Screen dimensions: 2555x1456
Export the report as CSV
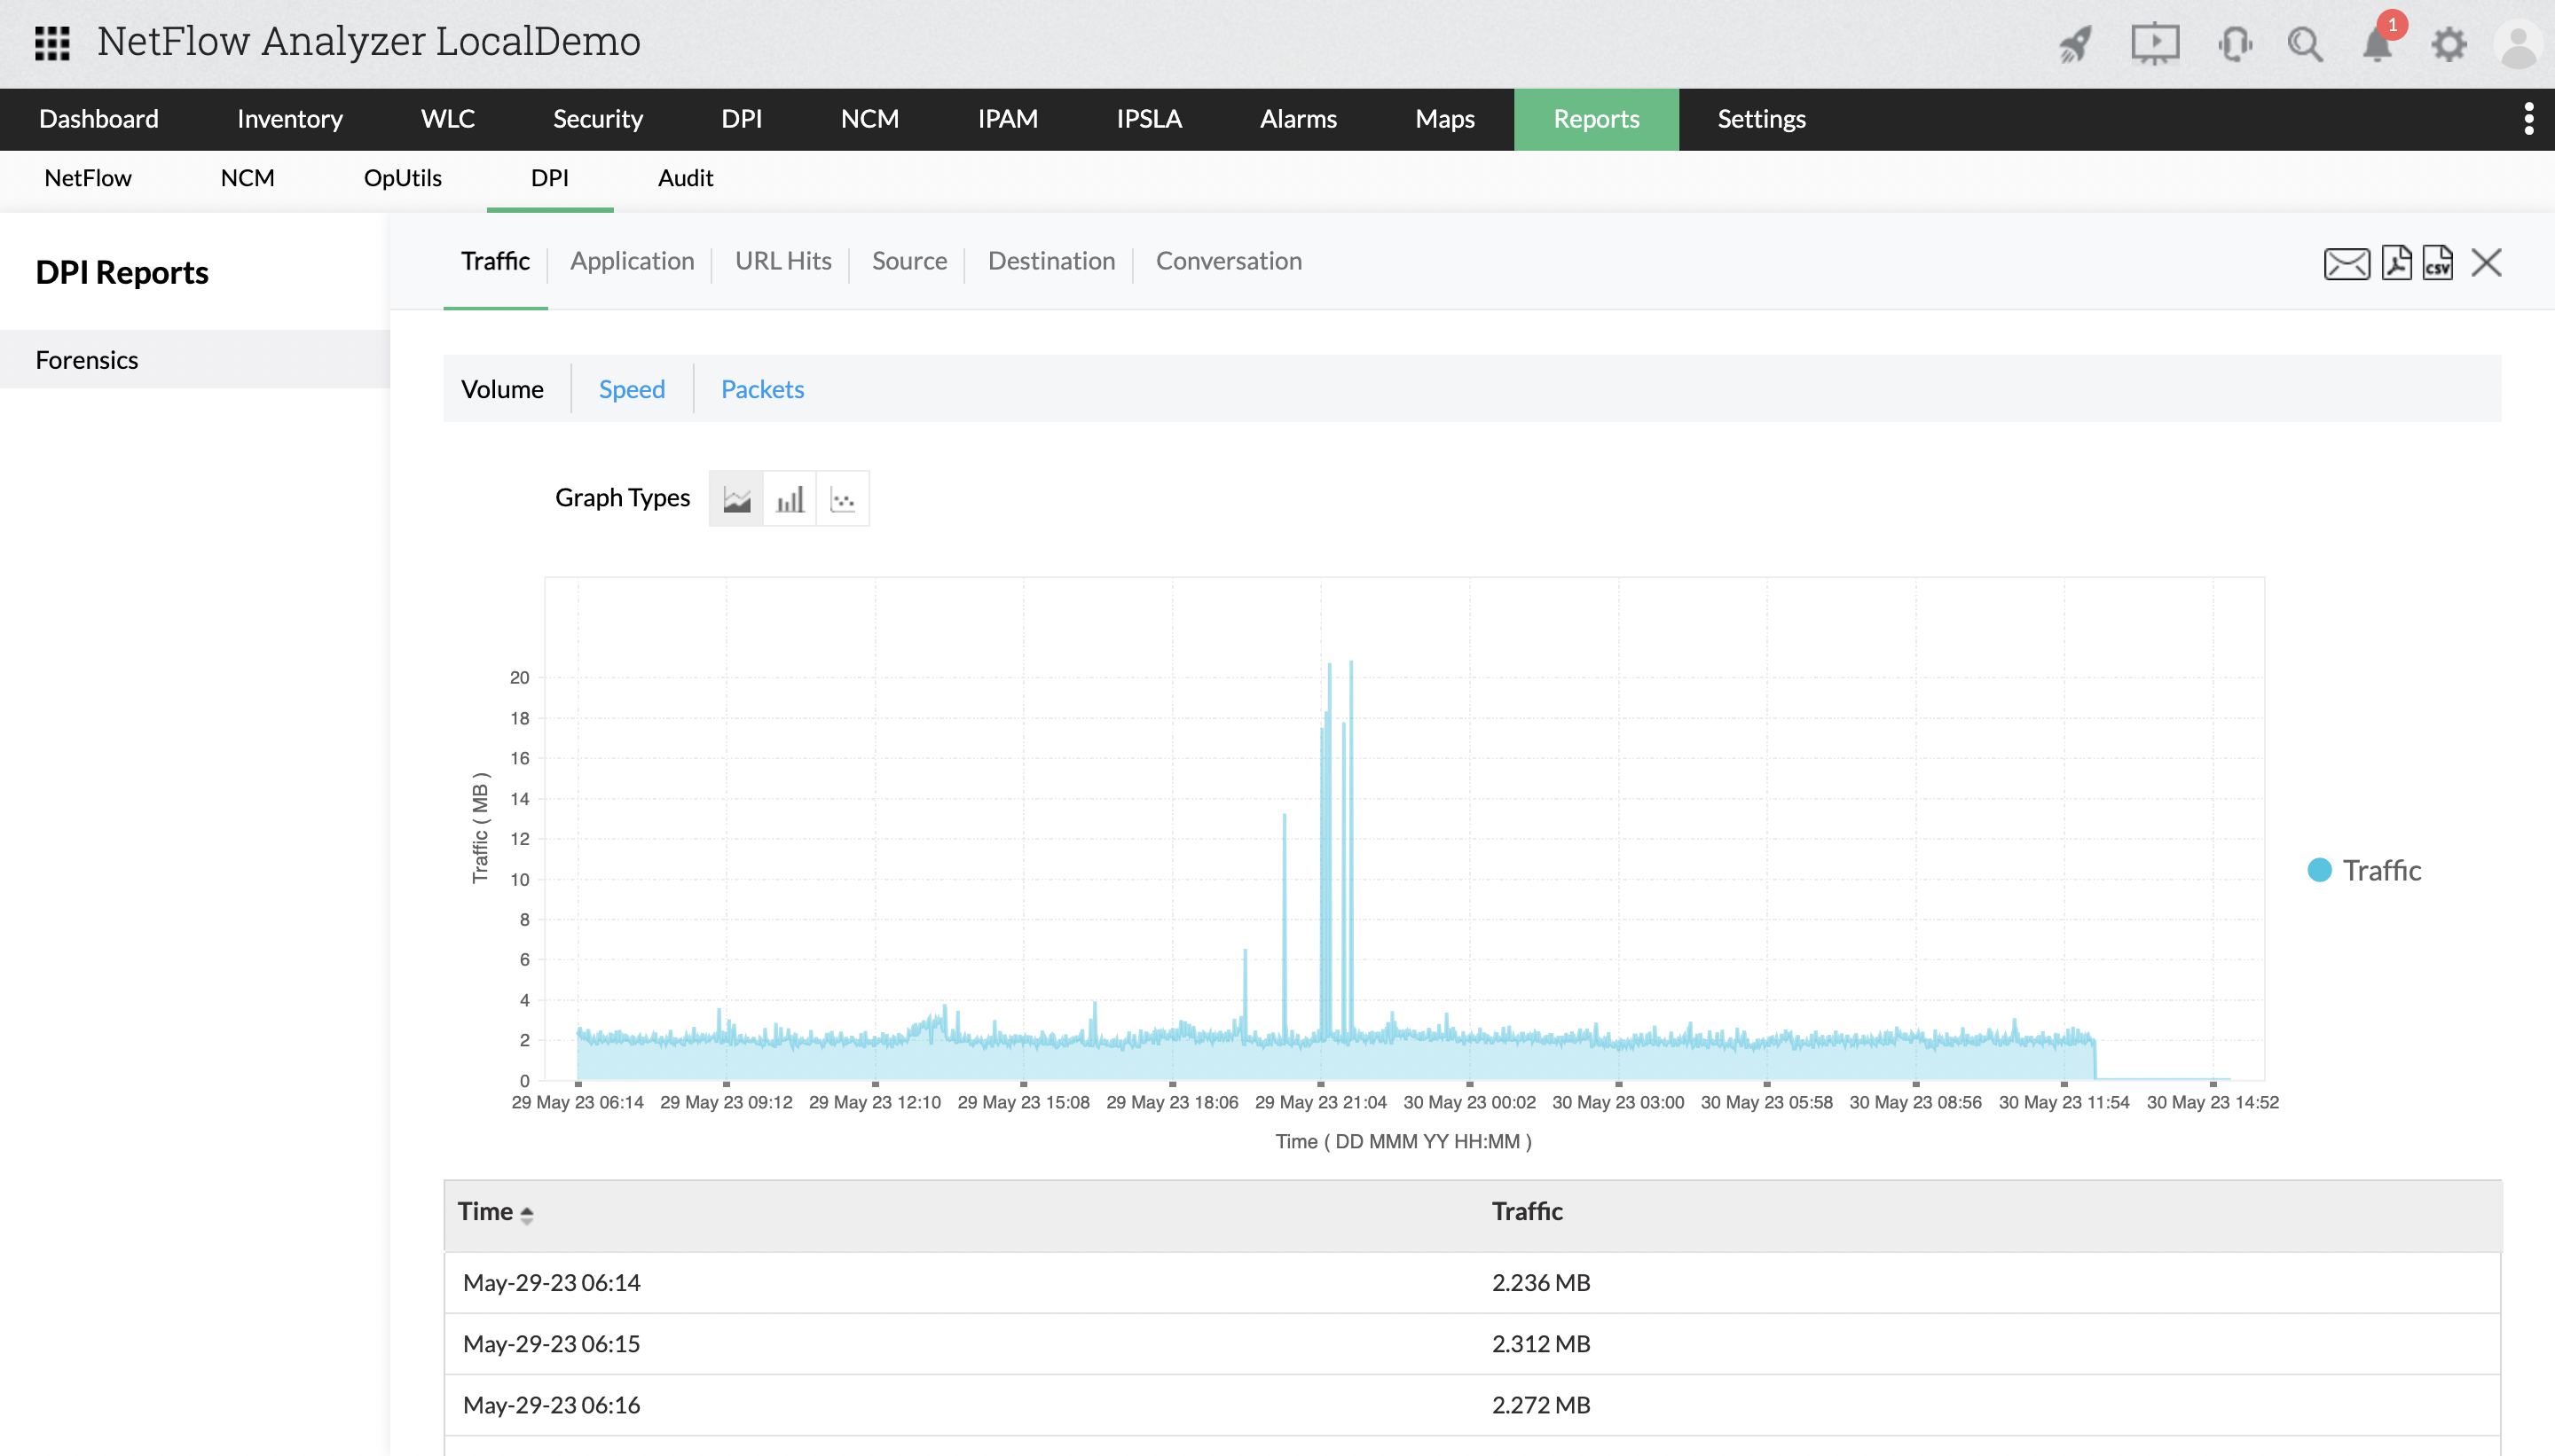(2437, 263)
